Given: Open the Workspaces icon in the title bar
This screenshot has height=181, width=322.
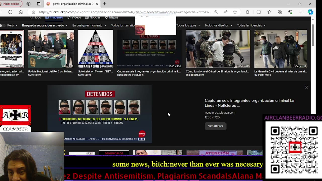Looking at the screenshot, I should 28,4.
